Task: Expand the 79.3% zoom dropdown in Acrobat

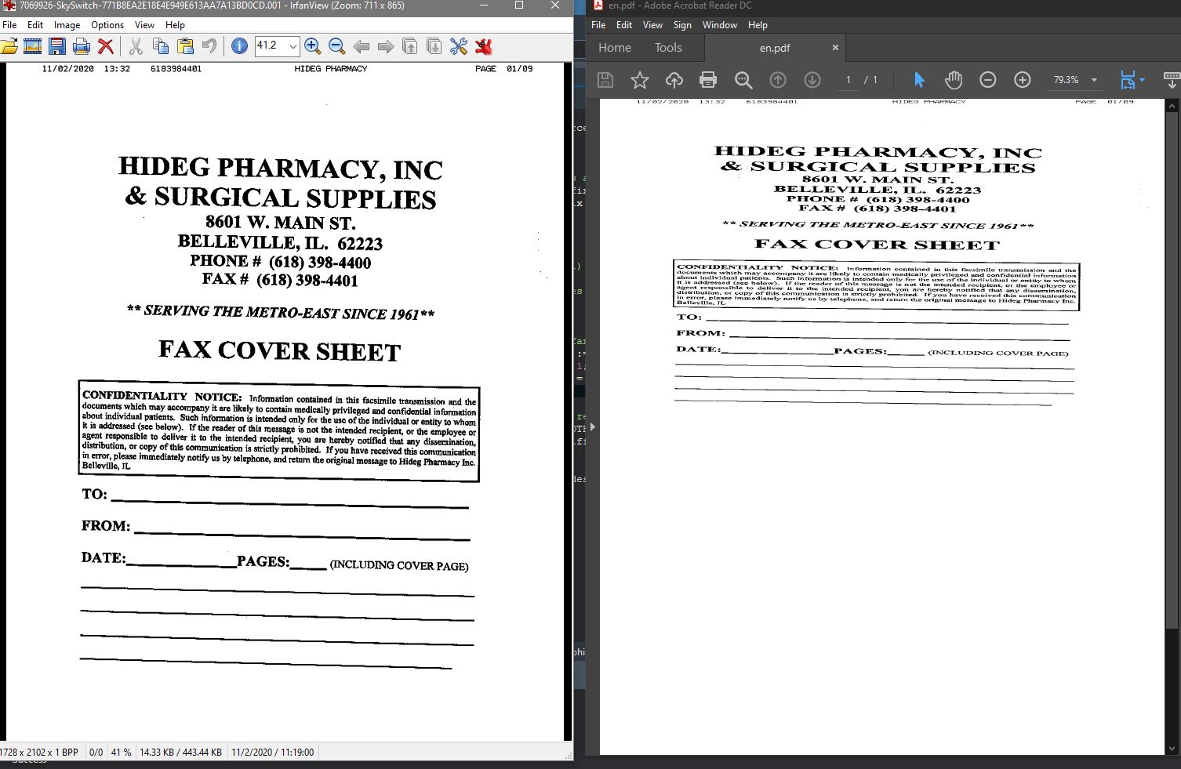Action: click(x=1094, y=80)
